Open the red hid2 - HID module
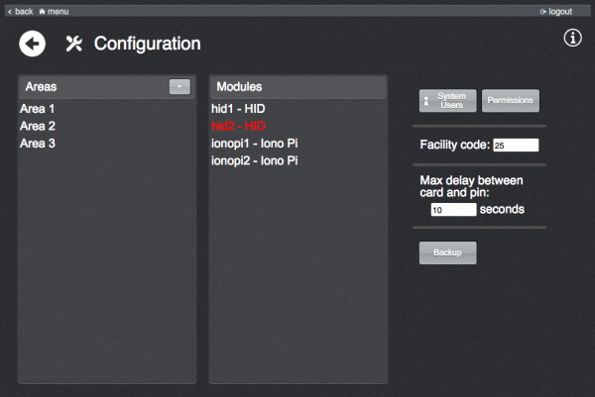 click(x=238, y=126)
